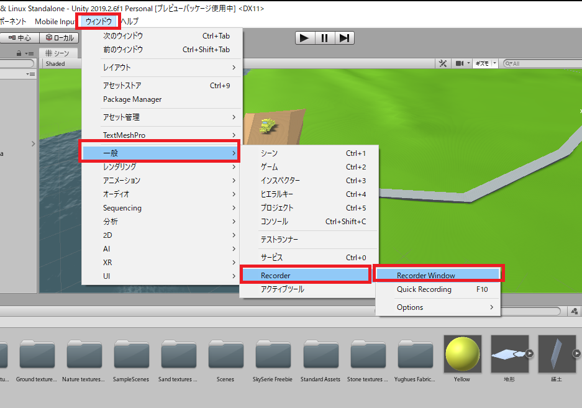Click the Recorder Window submenu entry
The width and height of the screenshot is (582, 408).
tap(439, 273)
